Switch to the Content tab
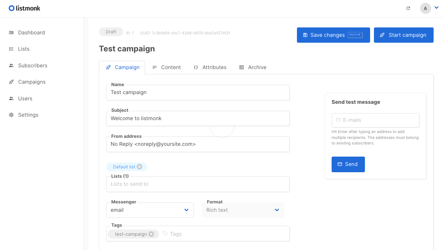444x250 pixels. pyautogui.click(x=166, y=67)
